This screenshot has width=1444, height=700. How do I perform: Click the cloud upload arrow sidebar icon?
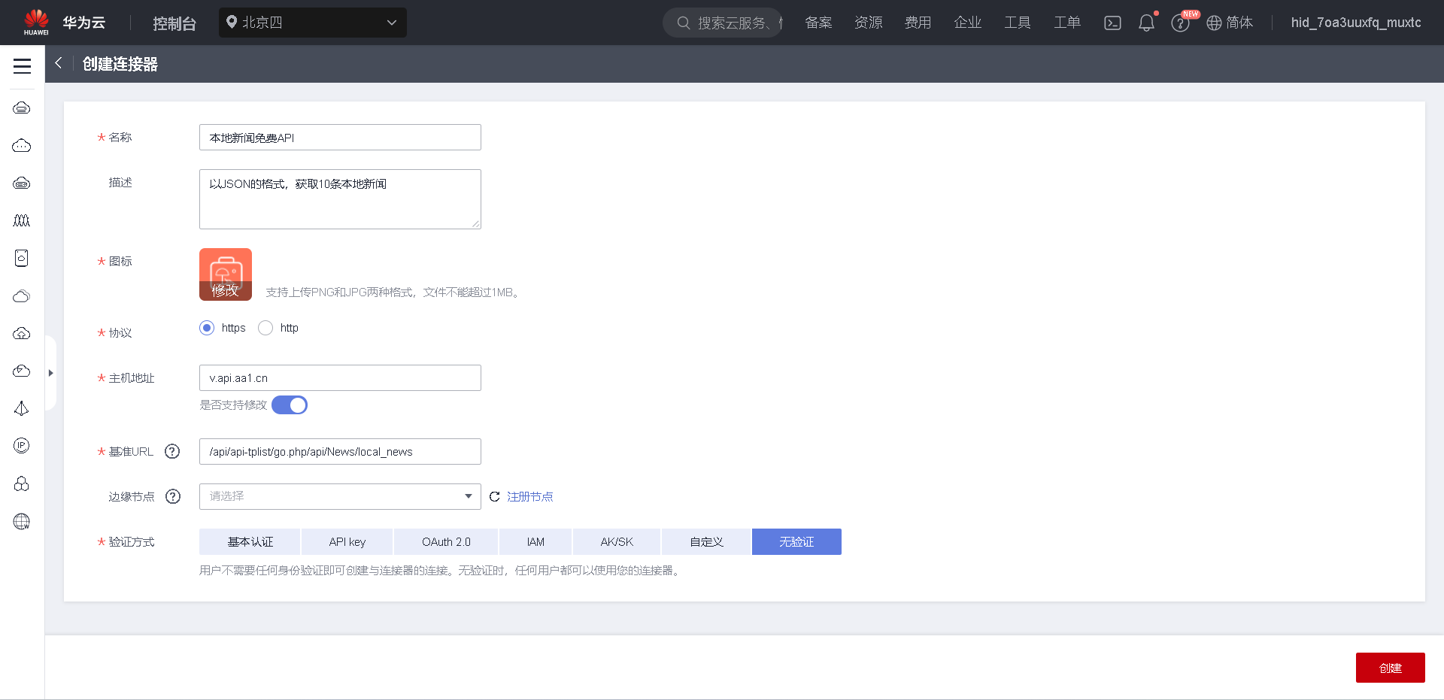coord(22,333)
